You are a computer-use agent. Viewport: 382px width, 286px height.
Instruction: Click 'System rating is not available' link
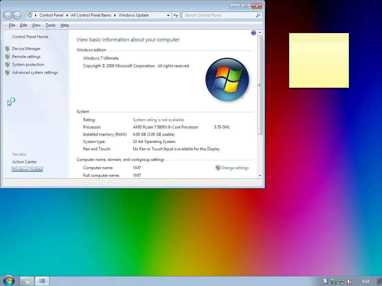click(159, 120)
